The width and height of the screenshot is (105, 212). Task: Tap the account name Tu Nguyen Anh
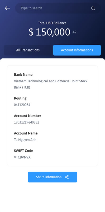tap(25, 140)
